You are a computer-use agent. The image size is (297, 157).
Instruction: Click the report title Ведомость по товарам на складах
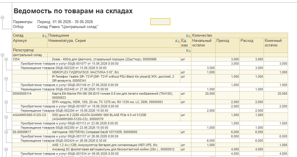point(73,11)
